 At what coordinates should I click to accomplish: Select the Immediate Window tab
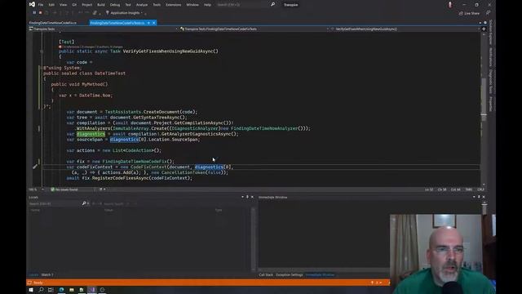coord(320,274)
